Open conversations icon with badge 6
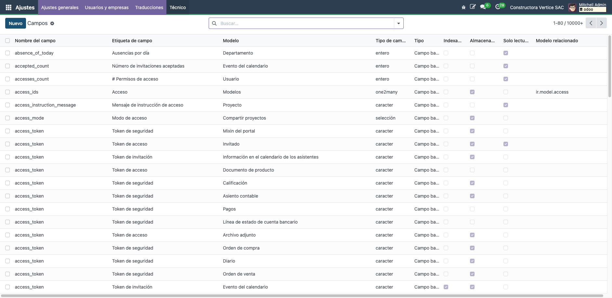612x298 pixels. tap(485, 6)
